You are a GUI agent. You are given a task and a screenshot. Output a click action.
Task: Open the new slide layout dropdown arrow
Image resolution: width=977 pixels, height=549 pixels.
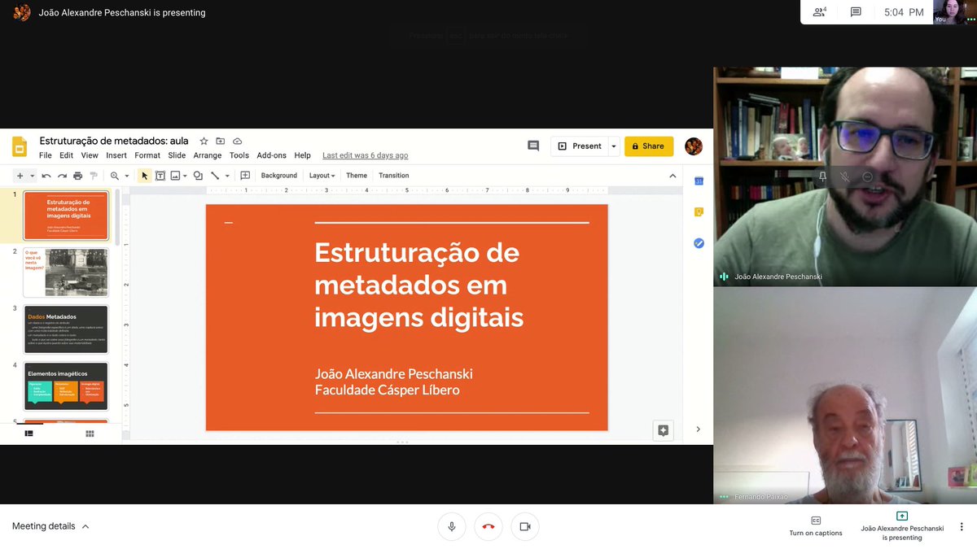click(33, 176)
